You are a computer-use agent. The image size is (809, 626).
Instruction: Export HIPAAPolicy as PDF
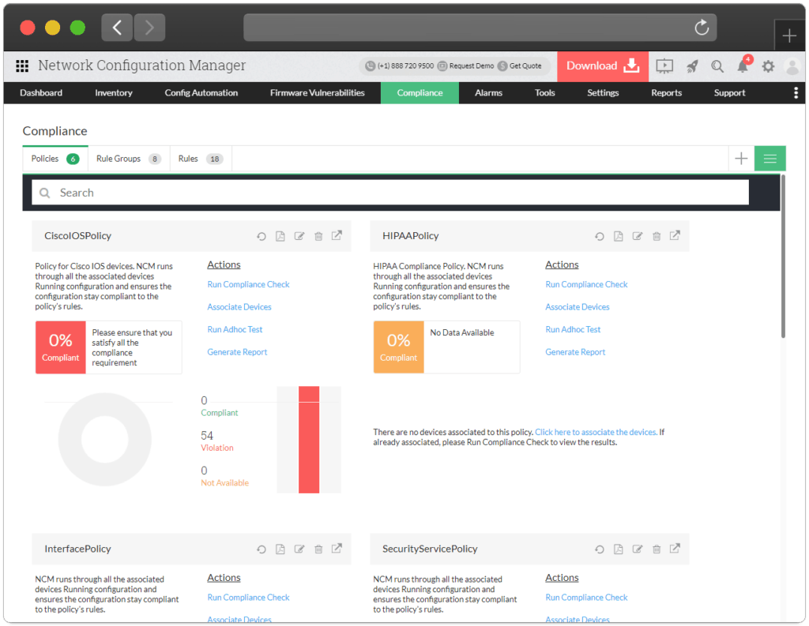(618, 236)
